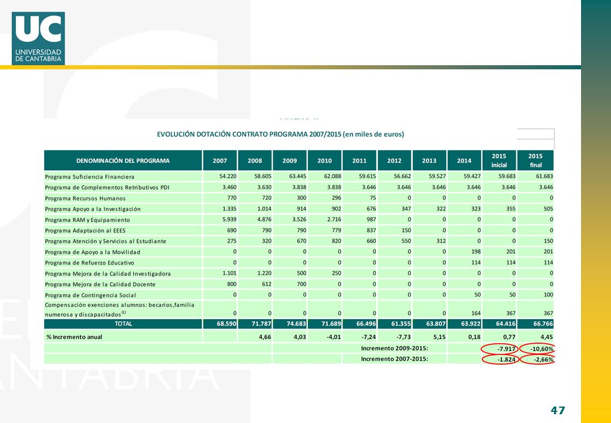The width and height of the screenshot is (611, 423).
Task: Select Adaptación al EEES 2011 value 837
Action: (371, 230)
